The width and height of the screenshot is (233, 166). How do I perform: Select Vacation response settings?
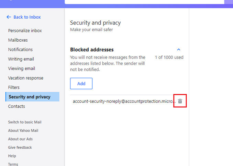point(25,78)
